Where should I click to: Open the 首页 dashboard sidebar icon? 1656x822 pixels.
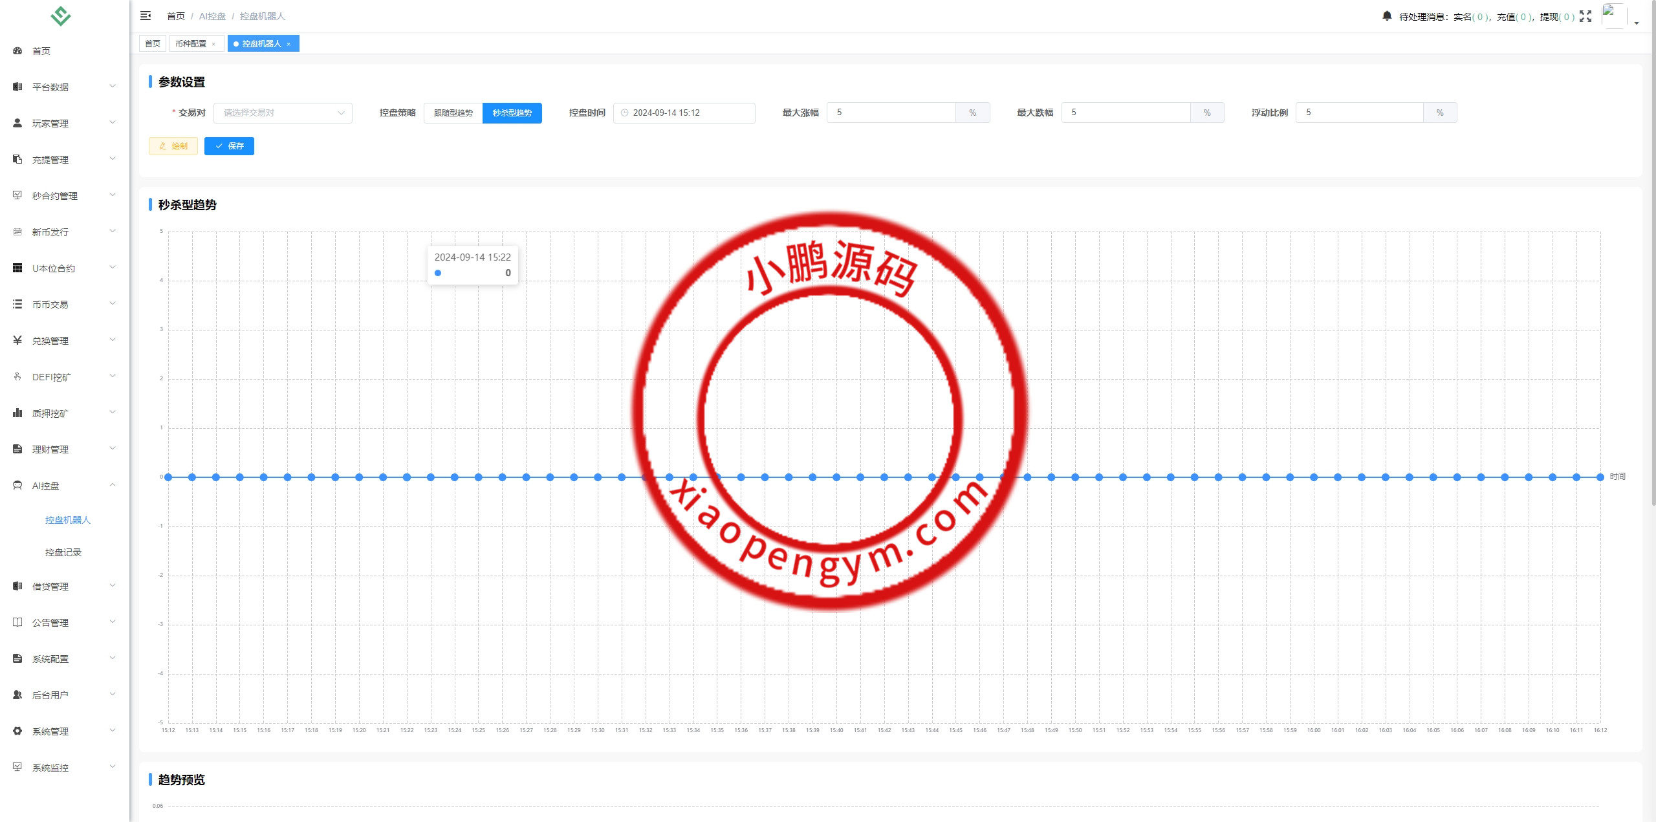17,50
